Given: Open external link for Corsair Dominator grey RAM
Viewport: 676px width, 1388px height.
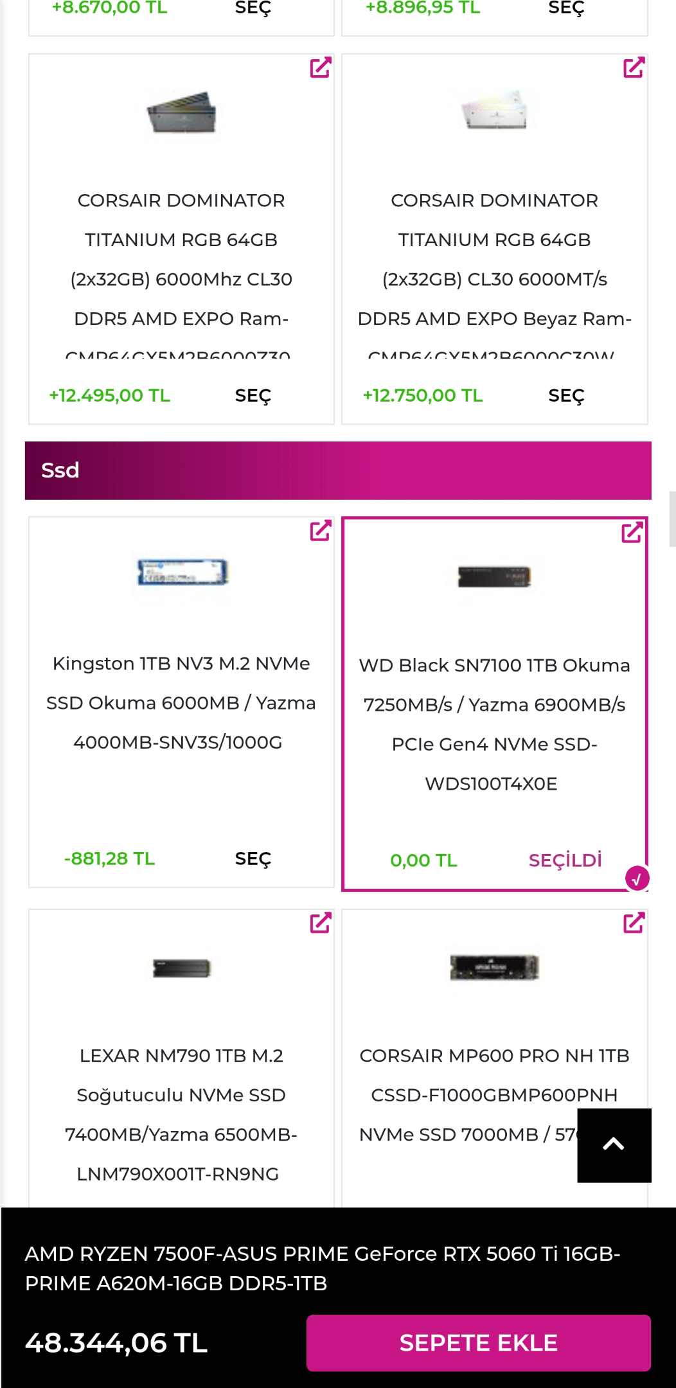Looking at the screenshot, I should point(321,67).
